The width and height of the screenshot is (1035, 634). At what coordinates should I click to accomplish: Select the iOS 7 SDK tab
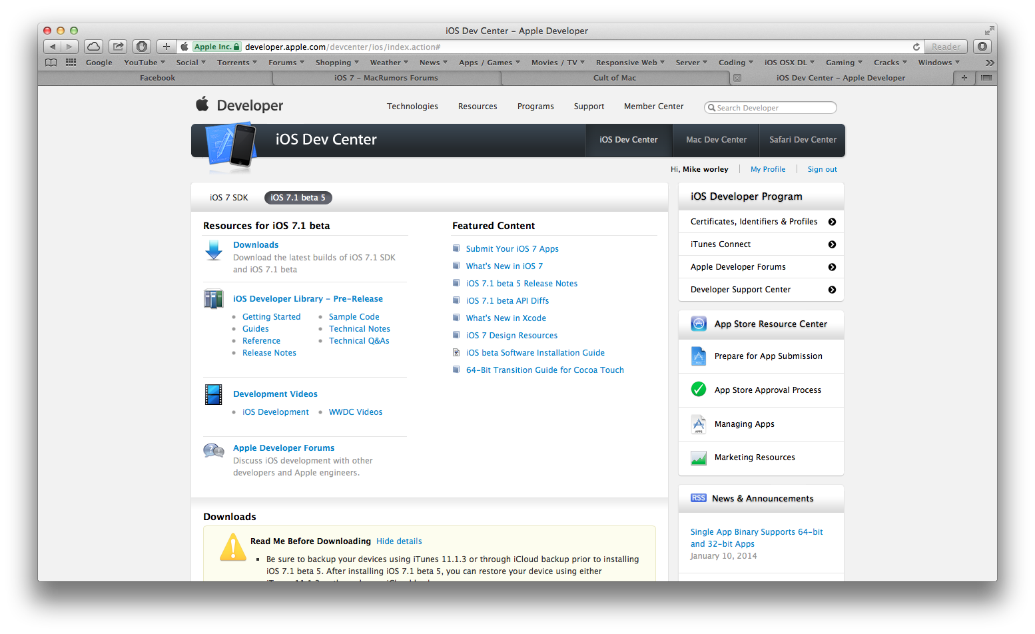228,197
